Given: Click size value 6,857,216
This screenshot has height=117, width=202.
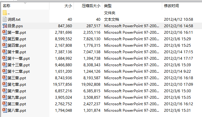Looking at the screenshot, I should point(64,91).
